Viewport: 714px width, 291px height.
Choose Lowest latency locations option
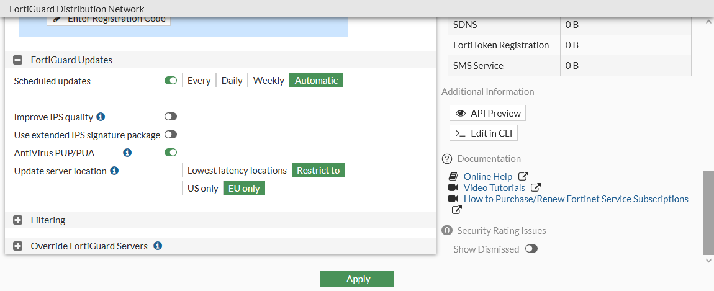(x=237, y=170)
